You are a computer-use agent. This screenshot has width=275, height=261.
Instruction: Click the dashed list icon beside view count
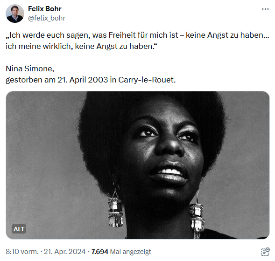(x=265, y=252)
